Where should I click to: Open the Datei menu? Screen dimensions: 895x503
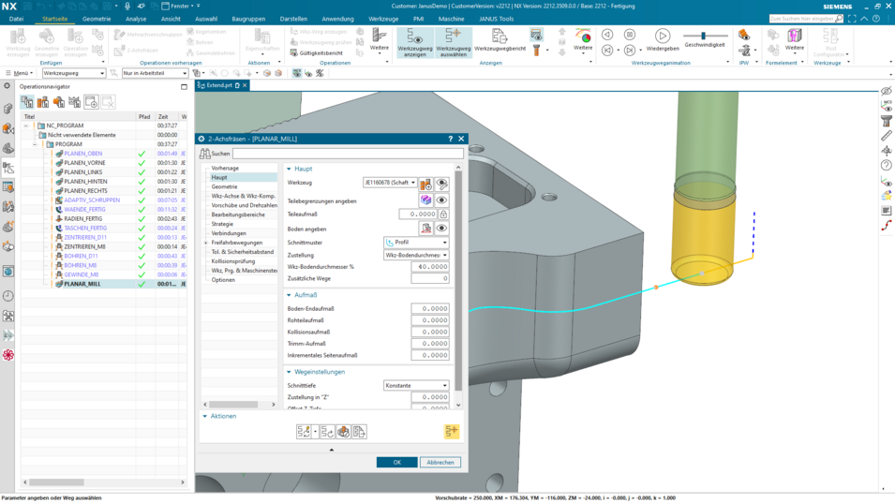coord(16,19)
